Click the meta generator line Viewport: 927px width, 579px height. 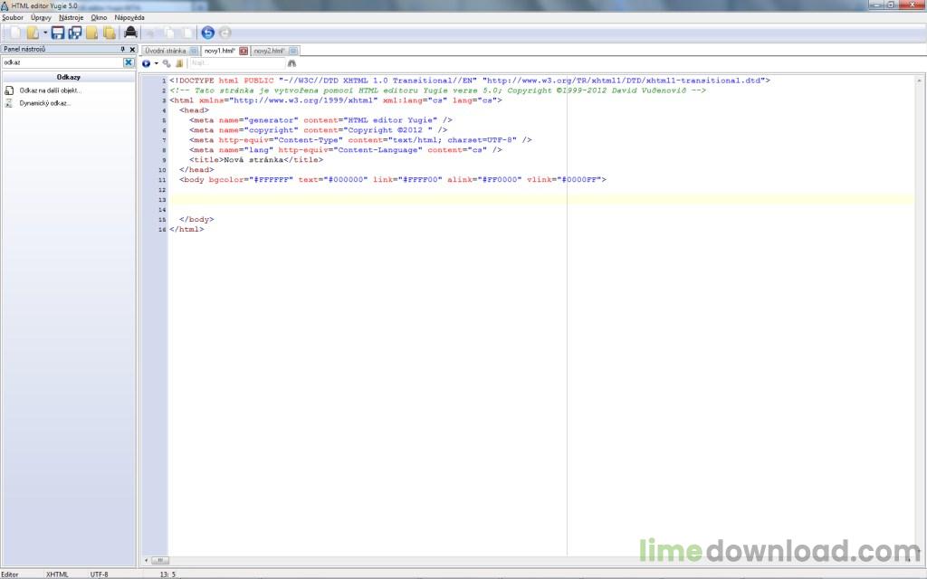tap(321, 120)
